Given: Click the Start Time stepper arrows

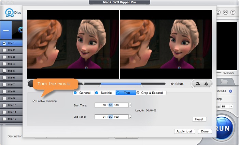Looking at the screenshot, I should click(130, 105).
